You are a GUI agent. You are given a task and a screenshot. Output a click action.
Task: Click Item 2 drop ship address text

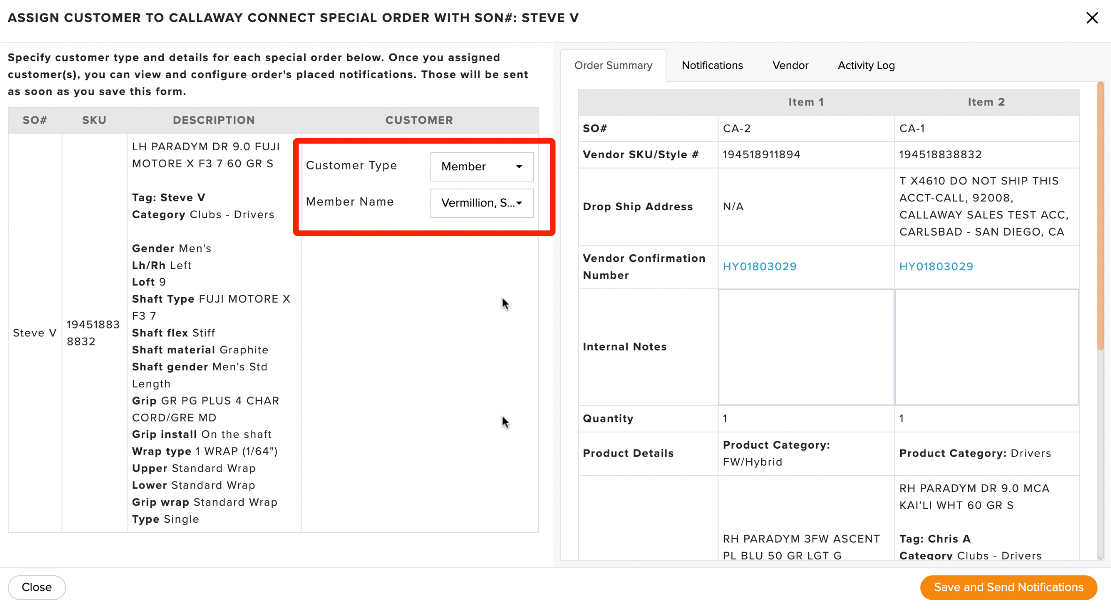point(984,207)
